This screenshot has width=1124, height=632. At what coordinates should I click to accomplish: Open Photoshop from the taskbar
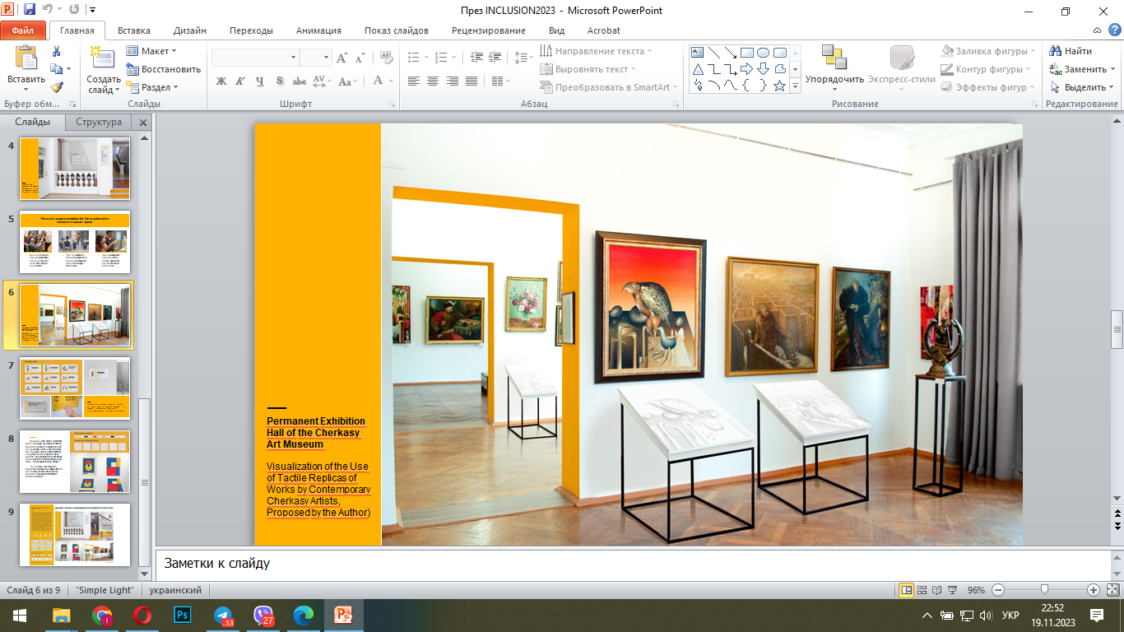(183, 615)
